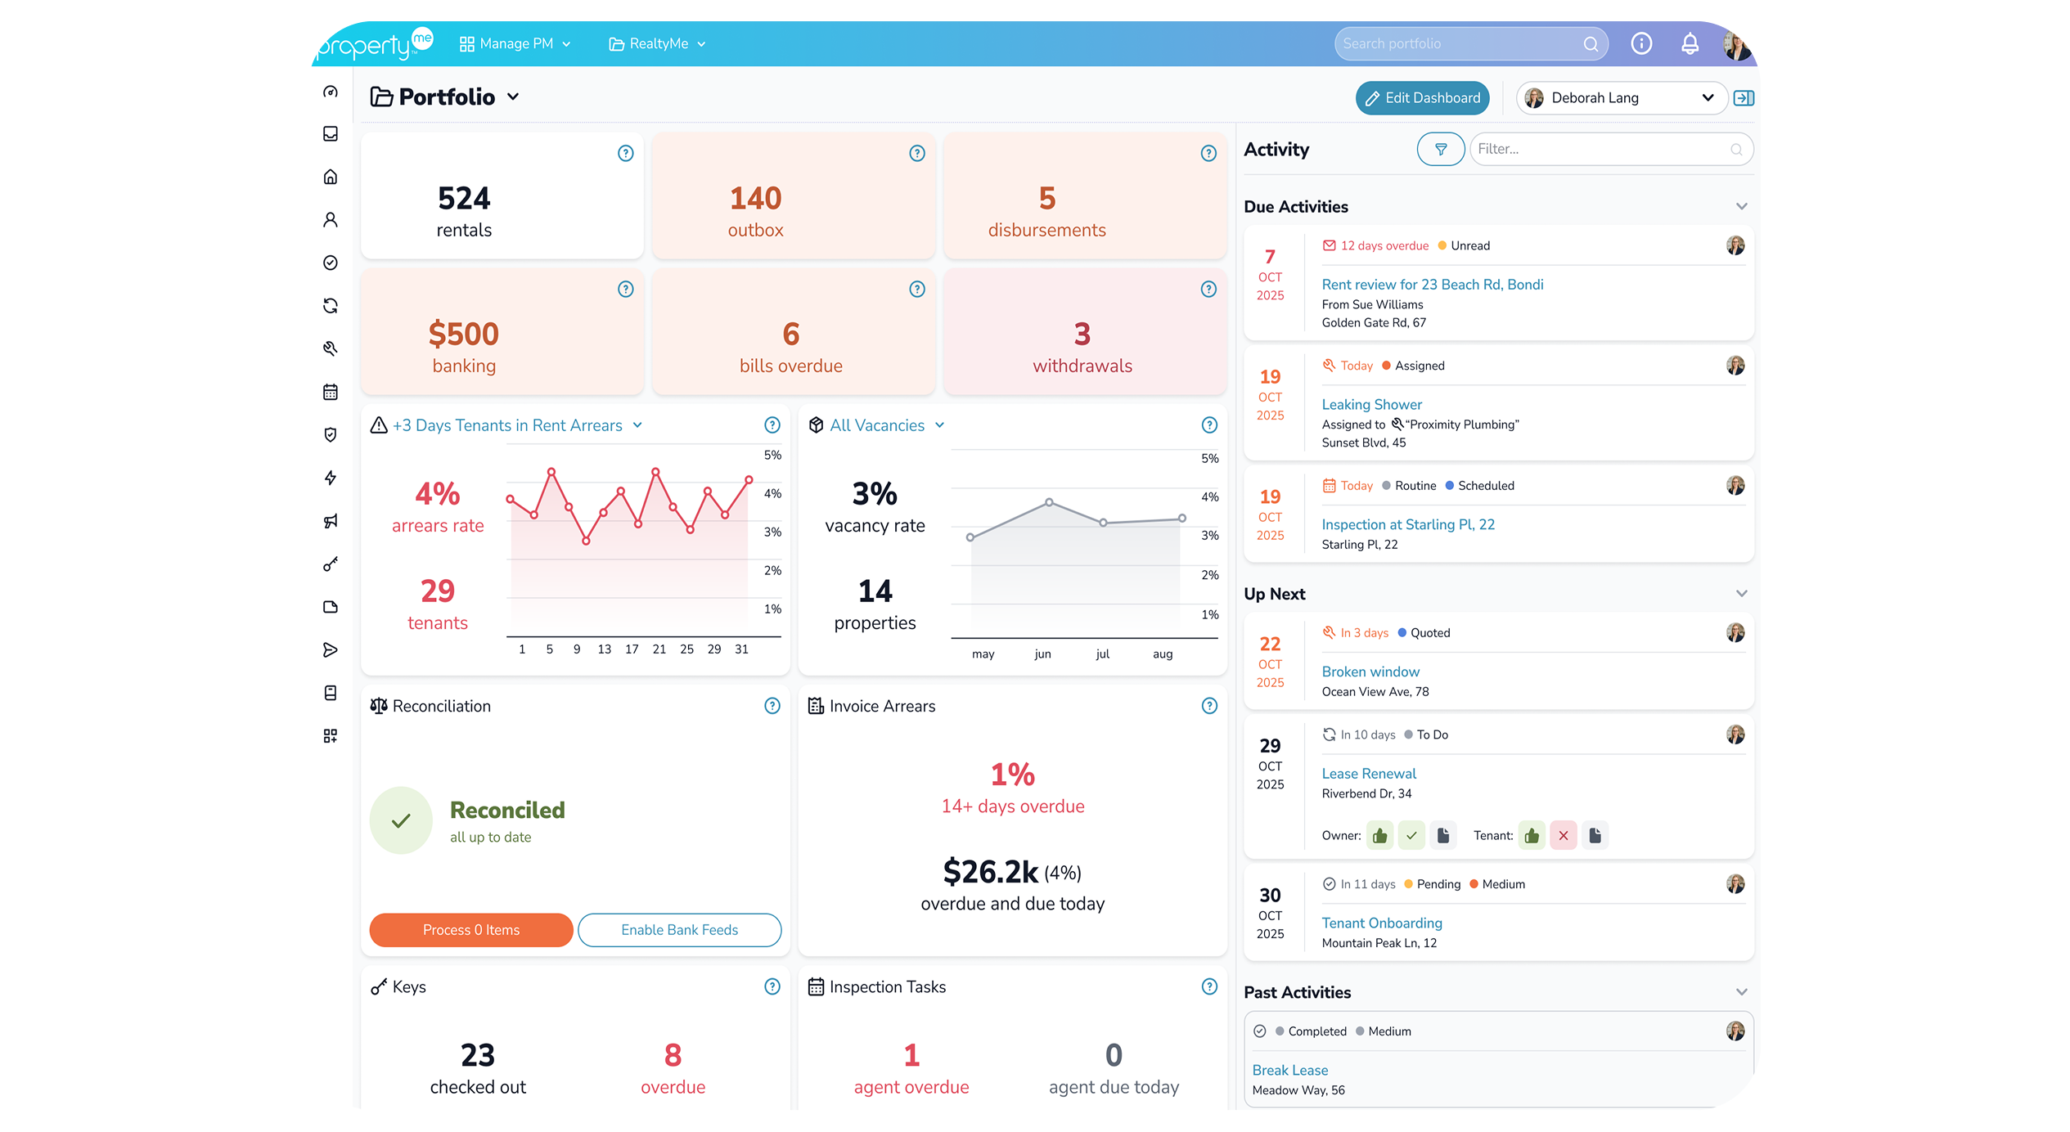Click the activity filter funnel button
This screenshot has width=2070, height=1132.
(x=1440, y=149)
